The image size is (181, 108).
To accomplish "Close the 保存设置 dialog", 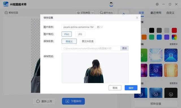I will pyautogui.click(x=137, y=18).
